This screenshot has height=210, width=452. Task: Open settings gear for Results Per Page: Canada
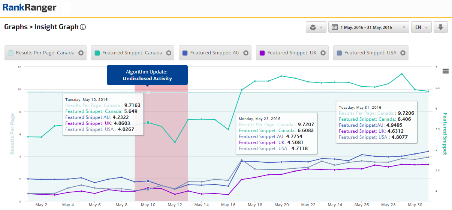(81, 53)
